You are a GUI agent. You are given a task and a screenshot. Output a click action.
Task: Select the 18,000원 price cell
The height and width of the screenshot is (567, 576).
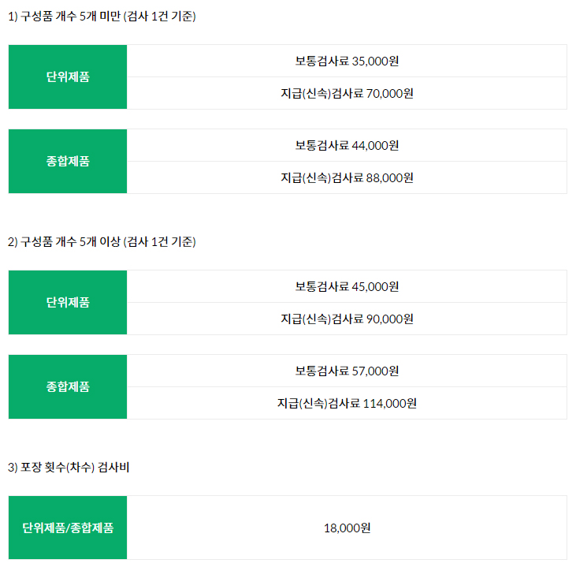point(347,528)
